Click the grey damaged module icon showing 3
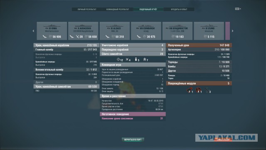 [x=207, y=90]
